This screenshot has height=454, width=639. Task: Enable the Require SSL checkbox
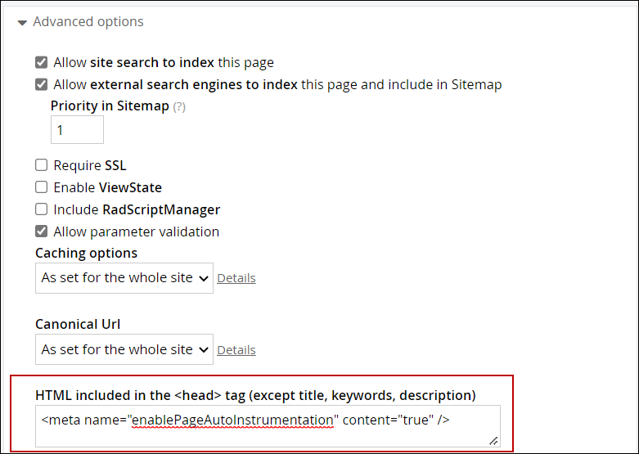tap(42, 165)
